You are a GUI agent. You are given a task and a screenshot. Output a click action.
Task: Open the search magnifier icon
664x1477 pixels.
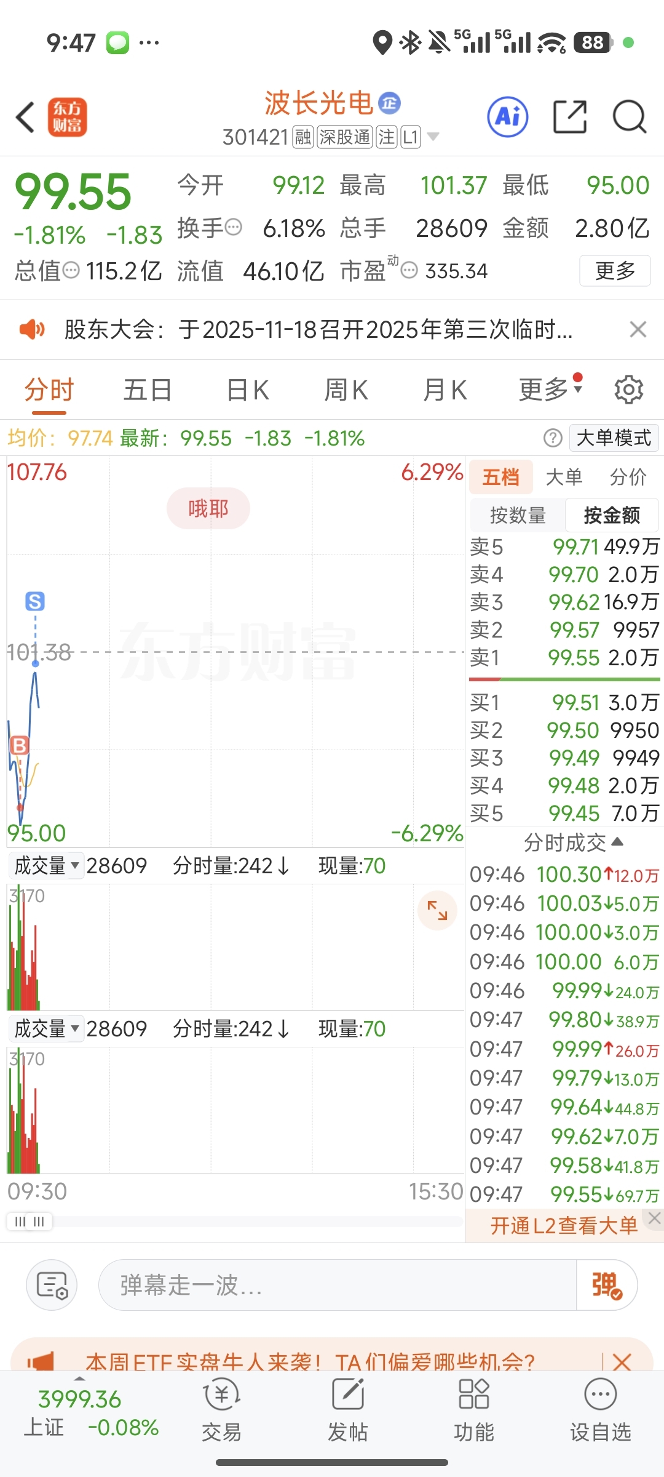pyautogui.click(x=630, y=116)
